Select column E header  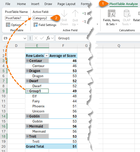(x=37, y=46)
